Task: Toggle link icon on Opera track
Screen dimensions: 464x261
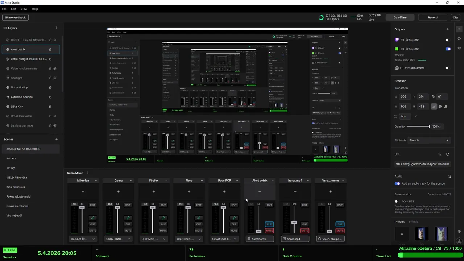Action: click(x=128, y=218)
